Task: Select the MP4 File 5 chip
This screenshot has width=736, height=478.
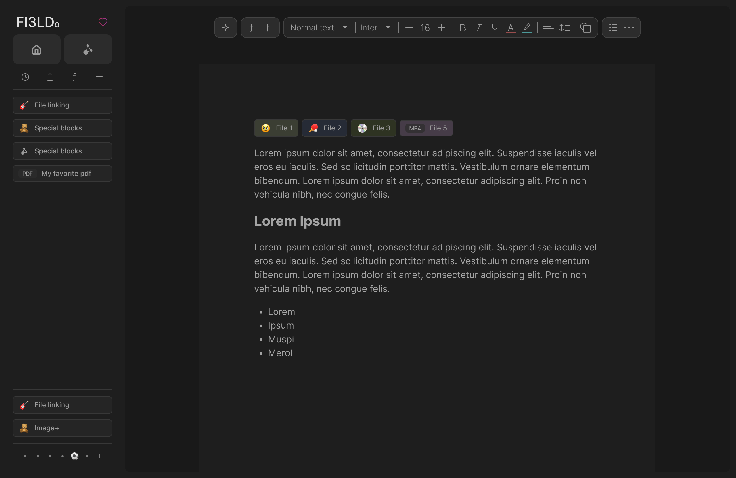Action: coord(426,128)
